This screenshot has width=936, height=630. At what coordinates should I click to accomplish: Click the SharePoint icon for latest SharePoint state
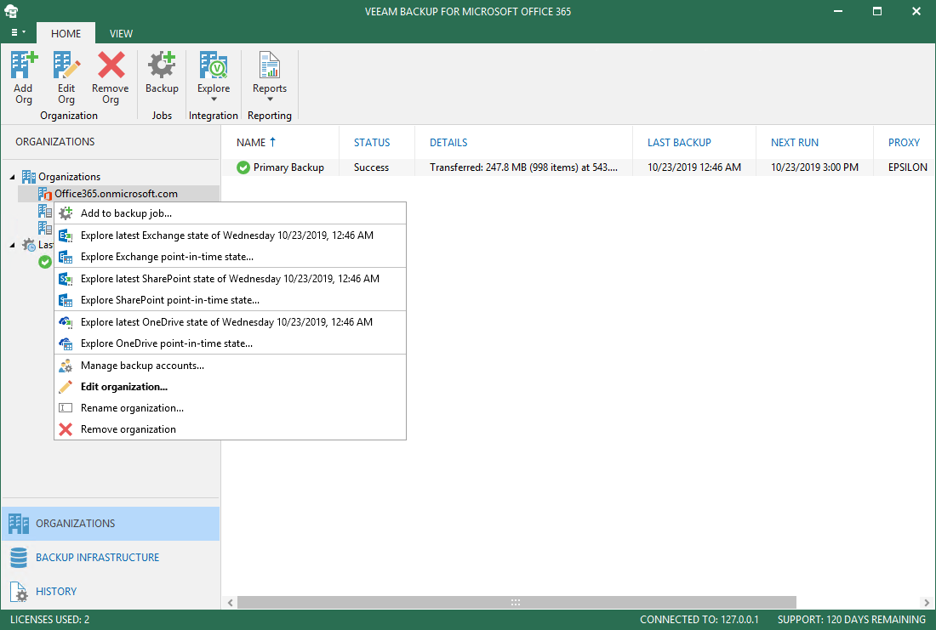click(x=66, y=279)
